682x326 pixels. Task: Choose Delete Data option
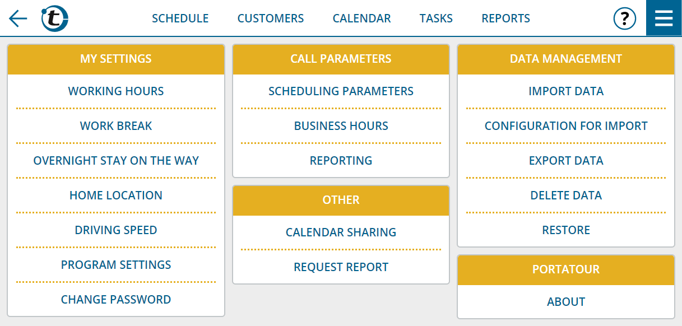(566, 195)
